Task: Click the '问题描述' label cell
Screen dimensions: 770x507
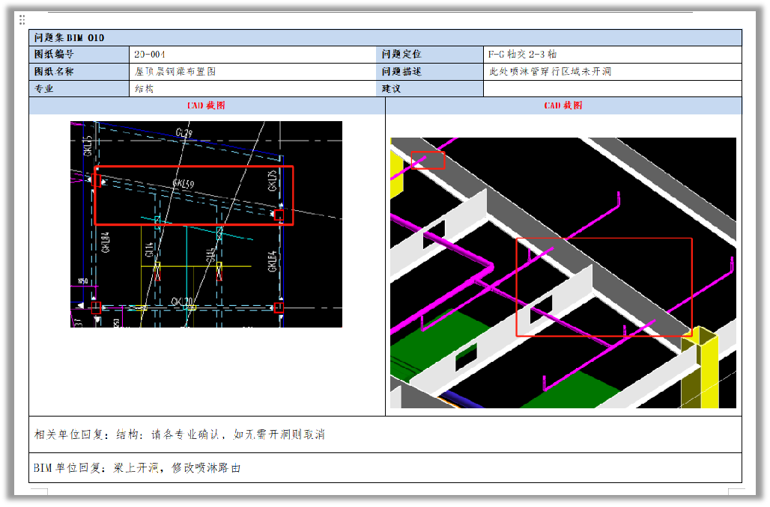Action: (431, 72)
